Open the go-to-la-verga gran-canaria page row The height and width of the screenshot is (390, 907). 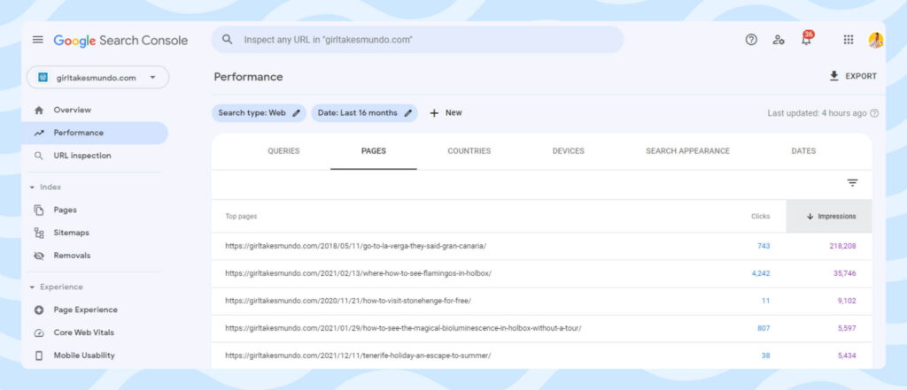point(541,246)
